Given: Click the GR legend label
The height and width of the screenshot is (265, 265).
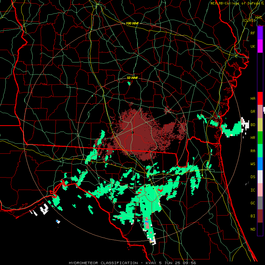Looking at the screenshot, I should coord(253,112).
